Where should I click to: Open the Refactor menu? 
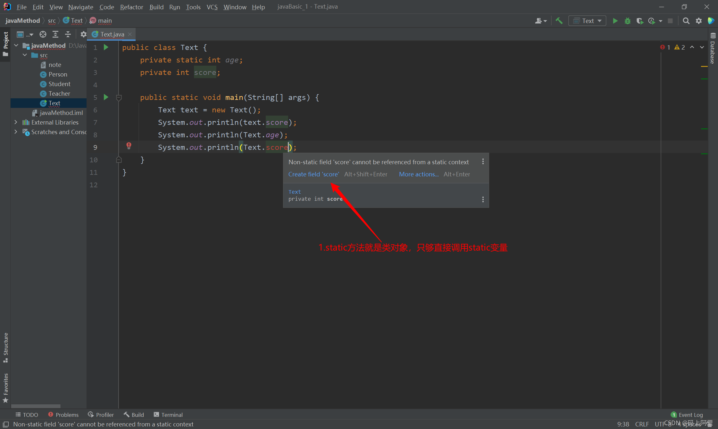(131, 7)
